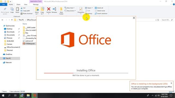Open Downloads in navigation pane
This screenshot has width=175, height=98.
pyautogui.click(x=10, y=32)
